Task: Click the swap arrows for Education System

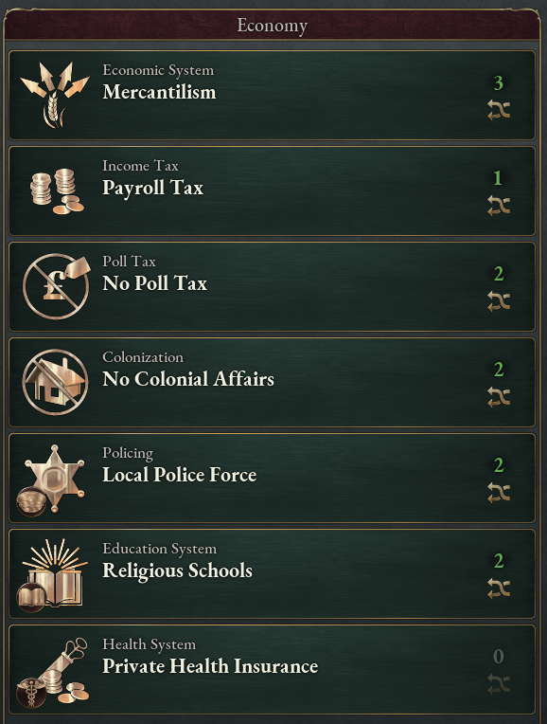Action: (499, 588)
